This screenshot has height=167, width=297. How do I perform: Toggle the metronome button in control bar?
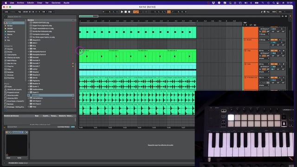pos(43,12)
